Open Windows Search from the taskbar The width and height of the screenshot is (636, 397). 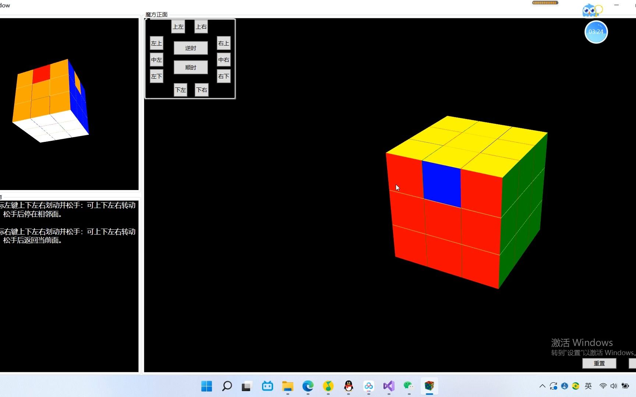click(227, 386)
